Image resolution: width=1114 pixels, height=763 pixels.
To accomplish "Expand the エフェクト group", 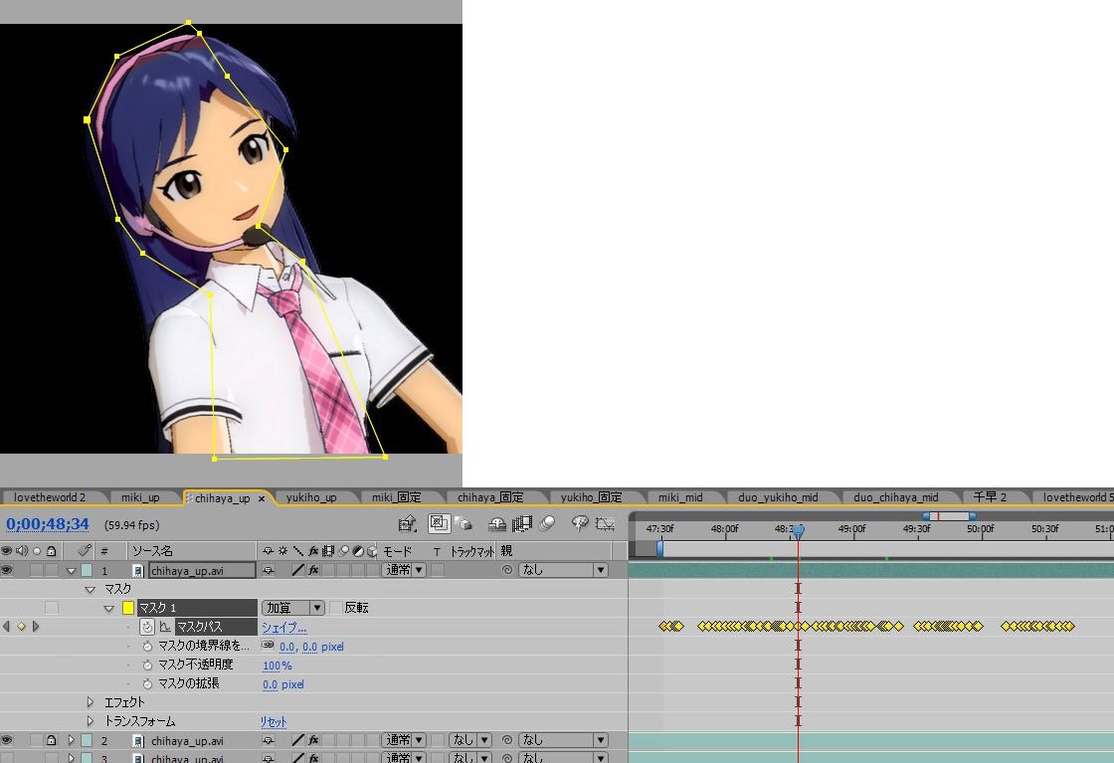I will click(91, 702).
